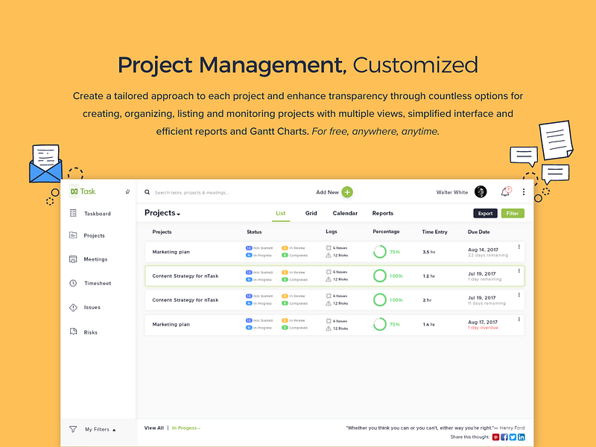Switch to the Reports tab

382,213
